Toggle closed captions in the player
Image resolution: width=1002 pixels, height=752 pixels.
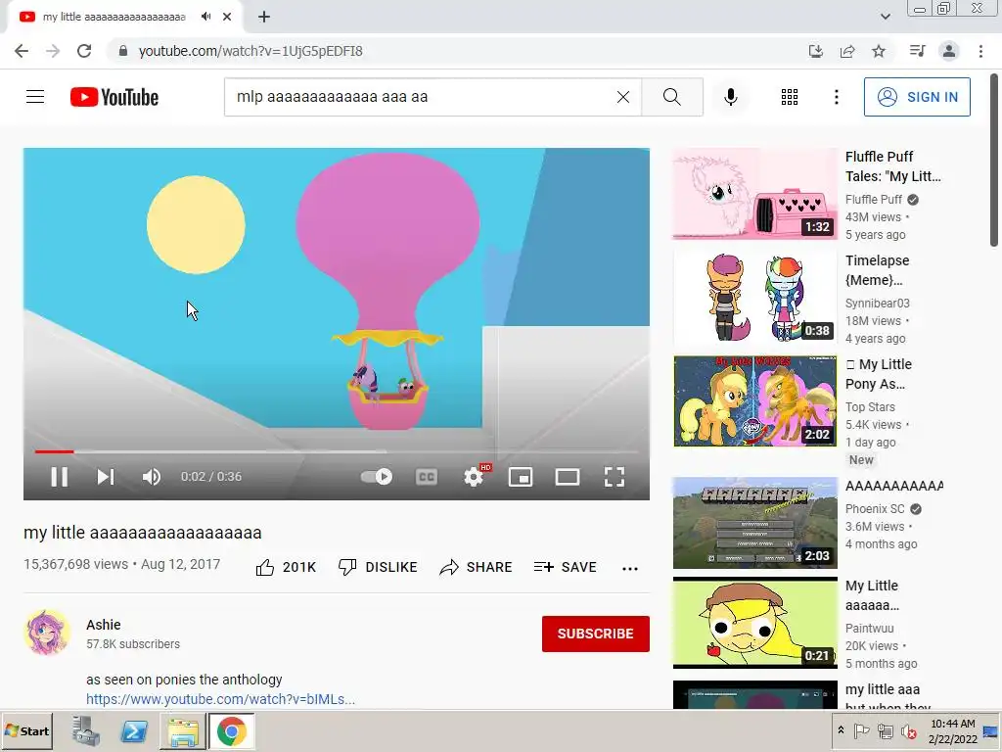pyautogui.click(x=427, y=477)
